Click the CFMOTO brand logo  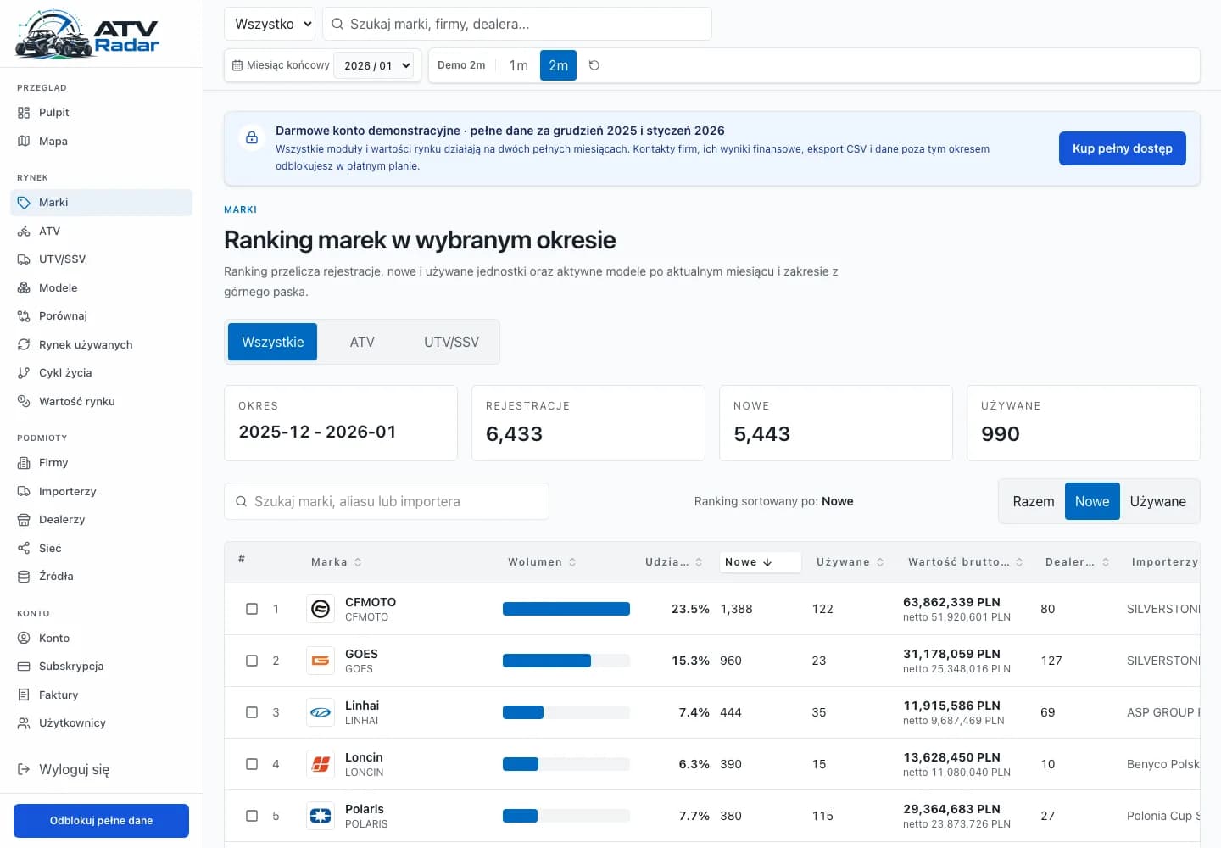pos(321,609)
